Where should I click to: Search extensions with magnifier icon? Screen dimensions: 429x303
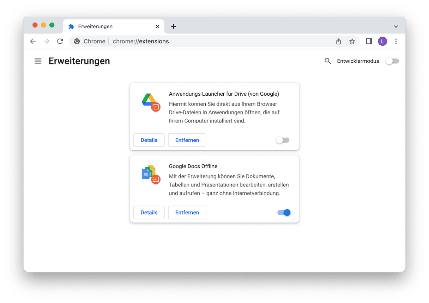tap(328, 61)
